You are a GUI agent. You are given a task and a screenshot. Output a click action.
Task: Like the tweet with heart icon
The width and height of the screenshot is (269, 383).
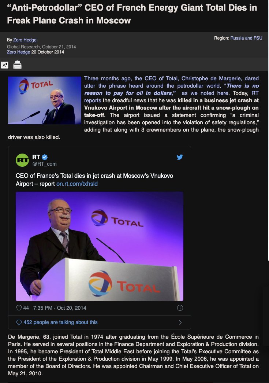19,308
